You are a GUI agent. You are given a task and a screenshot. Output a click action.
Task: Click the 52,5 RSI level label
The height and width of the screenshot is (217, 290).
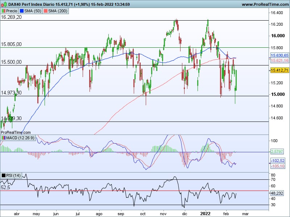pyautogui.click(x=5, y=188)
